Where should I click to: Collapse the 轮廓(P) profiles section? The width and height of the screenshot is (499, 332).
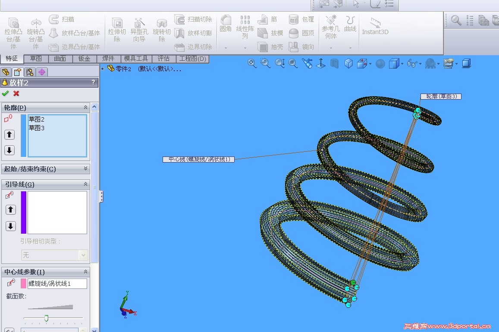pyautogui.click(x=85, y=107)
